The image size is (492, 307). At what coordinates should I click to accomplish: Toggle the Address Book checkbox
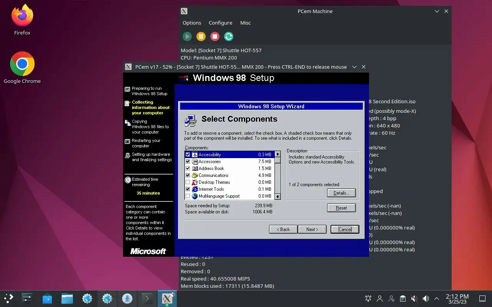(188, 168)
